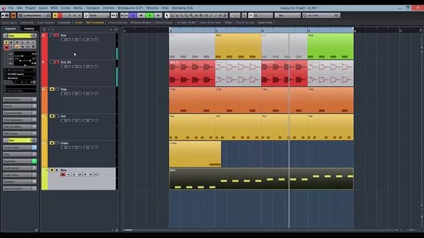Open the Project menu
This screenshot has height=238, width=424.
pos(30,8)
